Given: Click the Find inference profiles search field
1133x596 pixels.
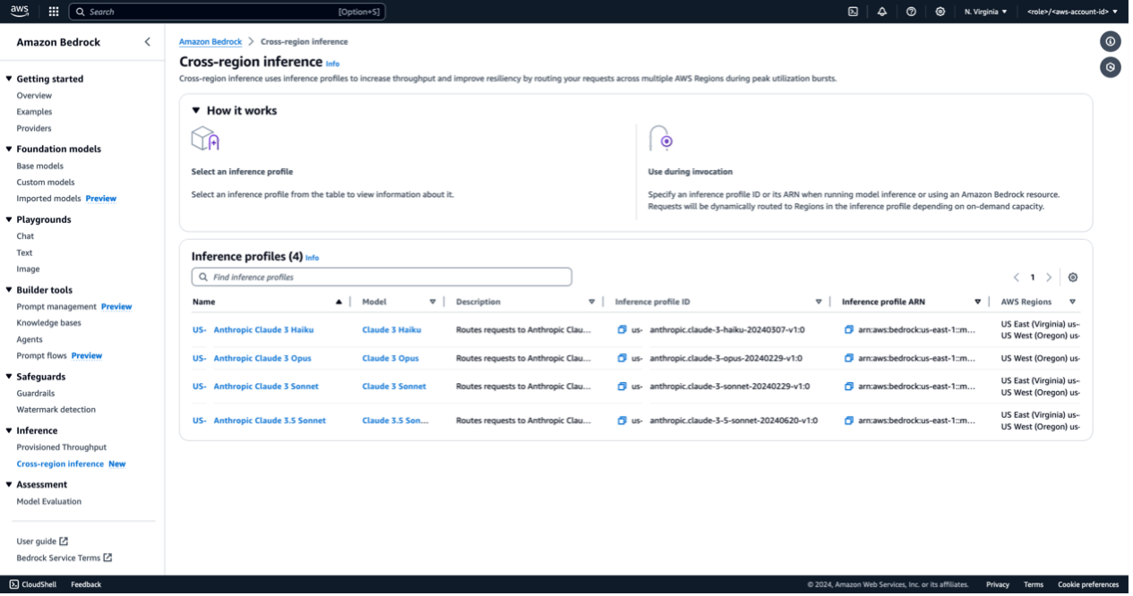Looking at the screenshot, I should coord(382,277).
